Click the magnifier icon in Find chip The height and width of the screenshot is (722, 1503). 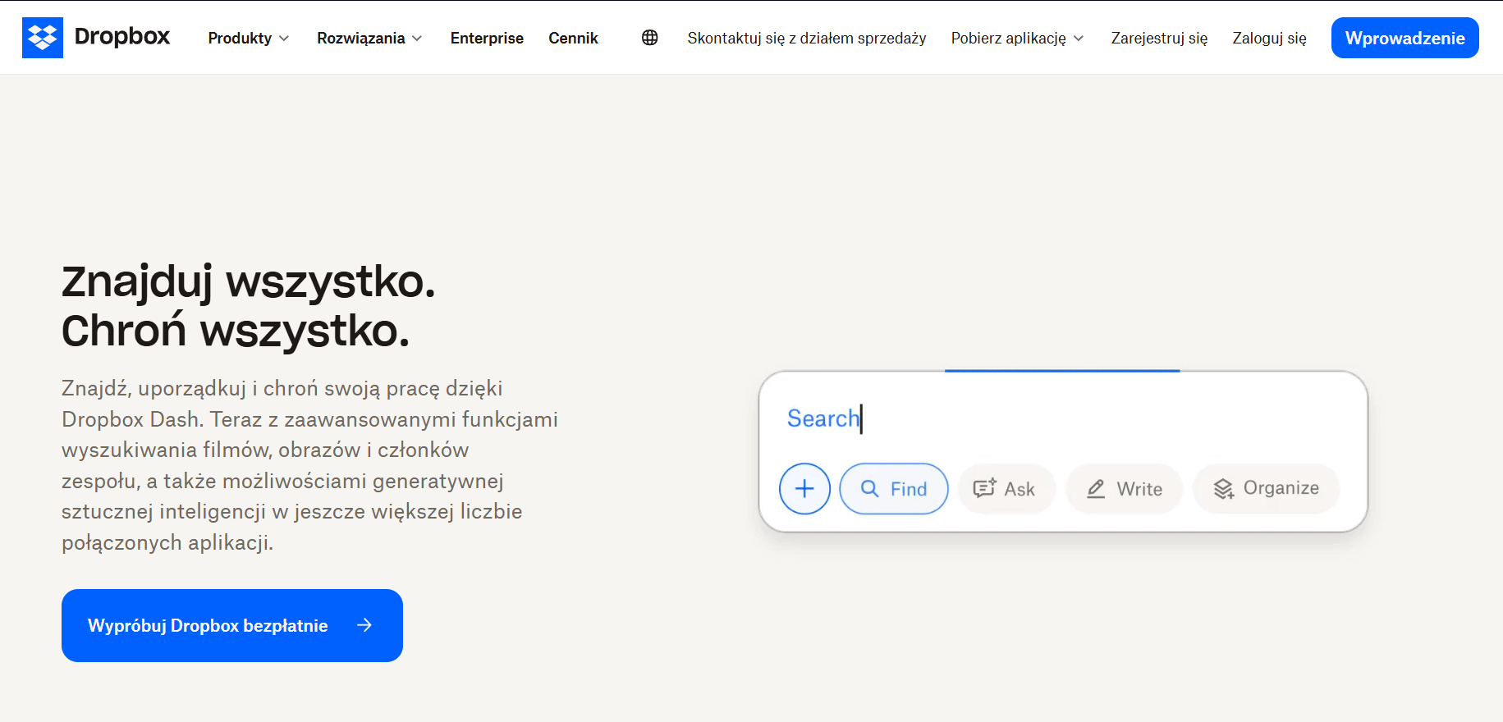tap(869, 489)
